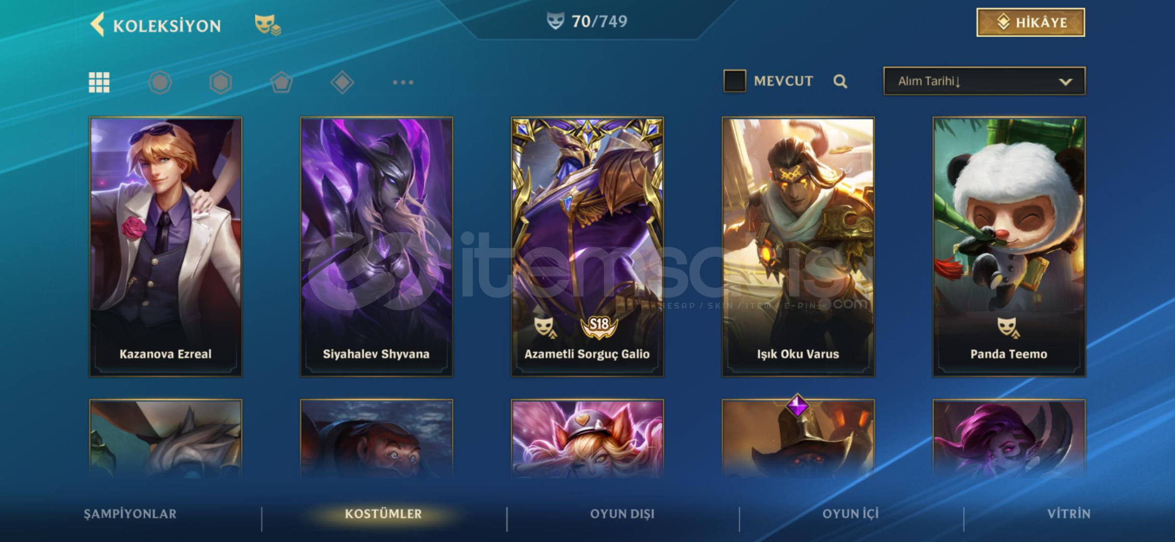Select the first circular rarity filter icon

tap(160, 82)
